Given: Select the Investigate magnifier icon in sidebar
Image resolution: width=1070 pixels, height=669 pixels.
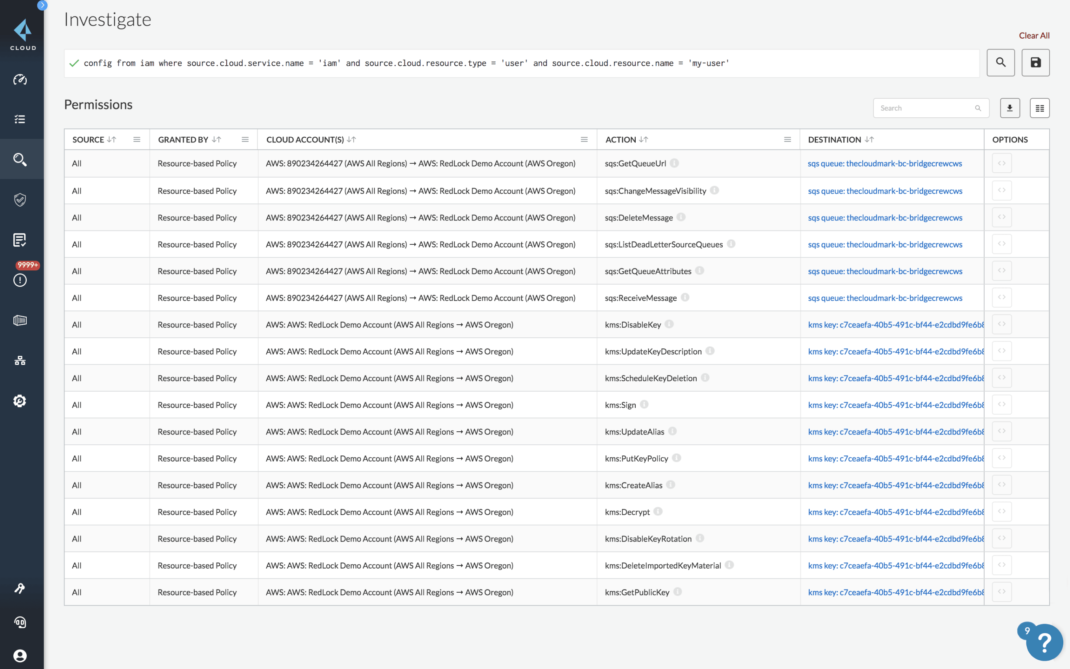Looking at the screenshot, I should [x=20, y=159].
